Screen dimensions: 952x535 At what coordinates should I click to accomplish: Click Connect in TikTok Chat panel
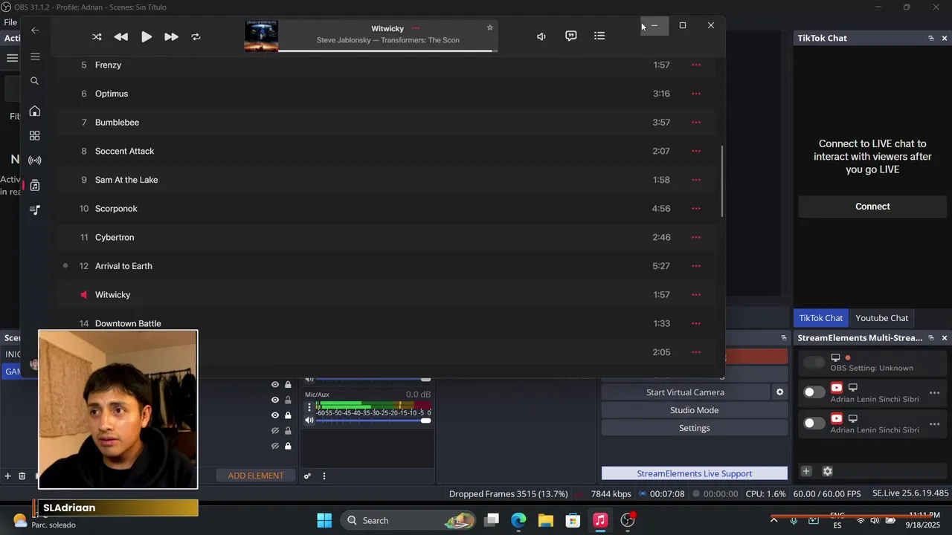click(x=872, y=207)
